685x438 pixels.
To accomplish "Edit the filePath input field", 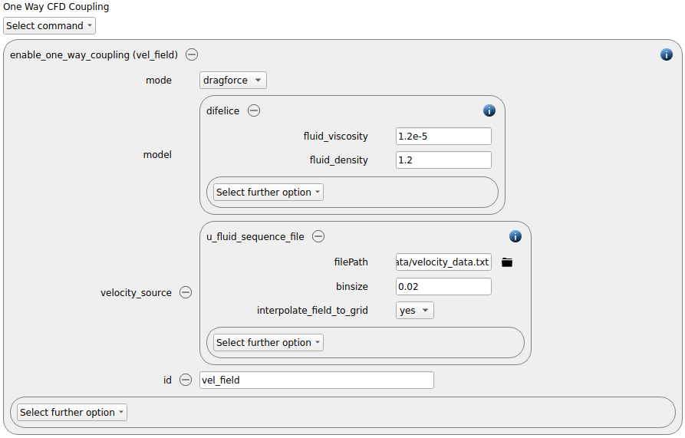I will [443, 262].
